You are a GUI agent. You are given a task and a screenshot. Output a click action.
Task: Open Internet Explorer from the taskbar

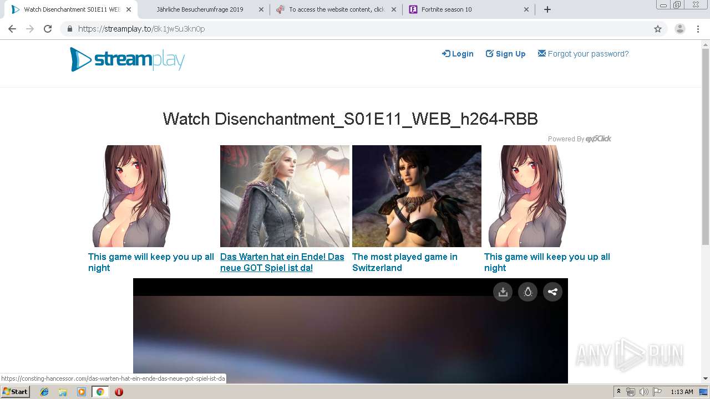click(x=44, y=392)
